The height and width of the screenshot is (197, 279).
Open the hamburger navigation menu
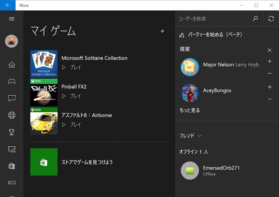[12, 19]
